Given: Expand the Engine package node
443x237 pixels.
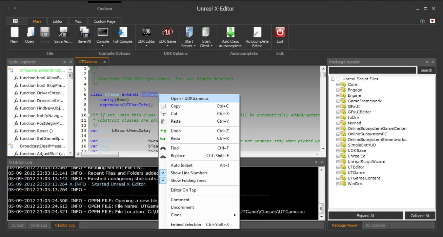Looking at the screenshot, I should pyautogui.click(x=338, y=95).
